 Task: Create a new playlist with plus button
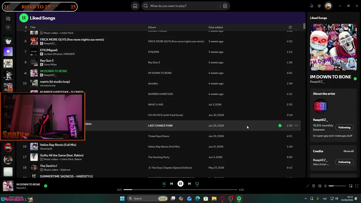pos(8,27)
